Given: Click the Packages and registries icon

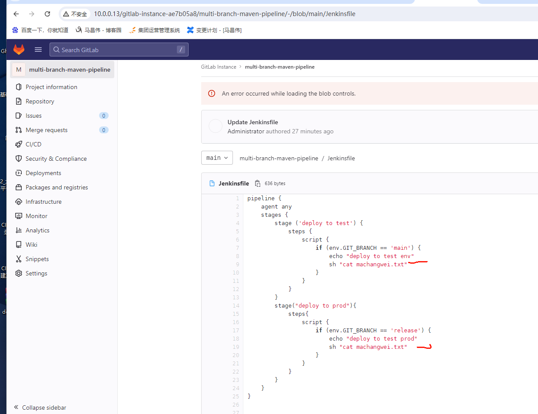Looking at the screenshot, I should click(x=19, y=187).
